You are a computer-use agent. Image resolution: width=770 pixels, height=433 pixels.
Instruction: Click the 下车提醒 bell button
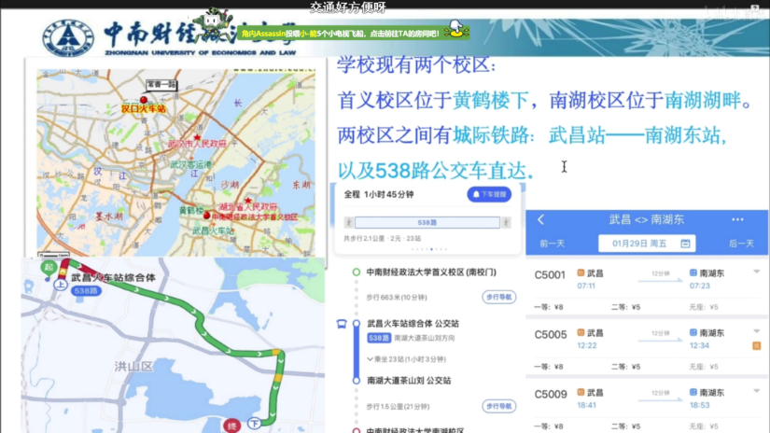[x=489, y=194]
